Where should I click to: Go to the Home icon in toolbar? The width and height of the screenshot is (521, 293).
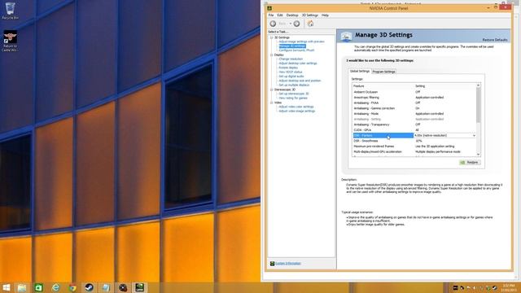coord(310,24)
